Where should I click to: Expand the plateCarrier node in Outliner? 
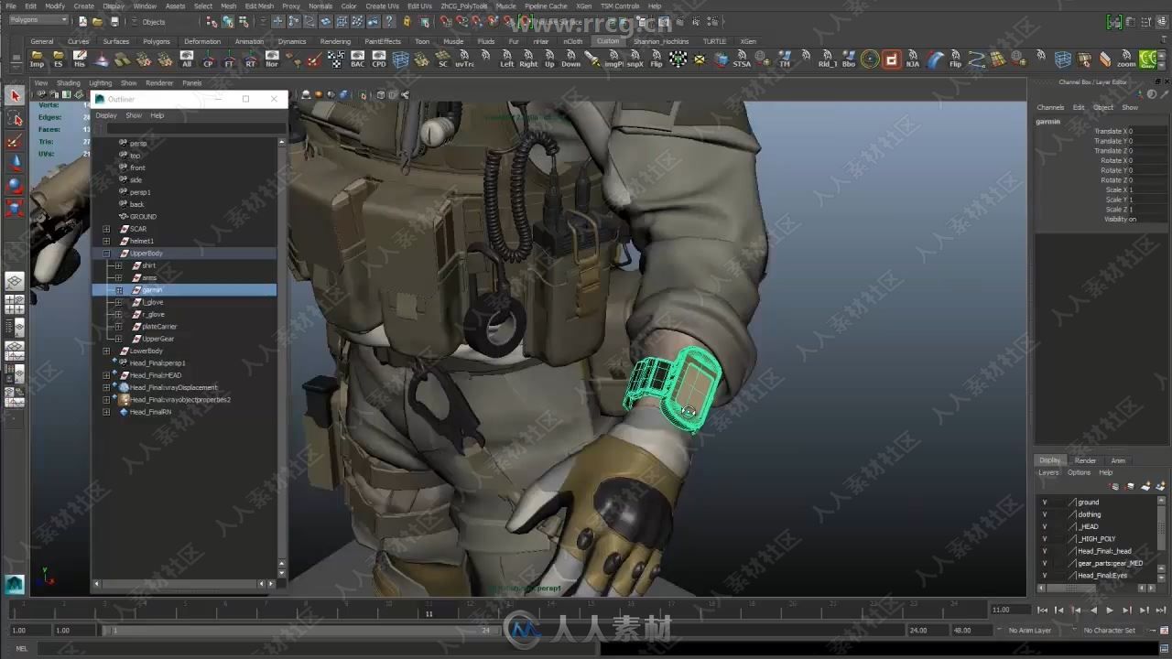click(x=118, y=327)
